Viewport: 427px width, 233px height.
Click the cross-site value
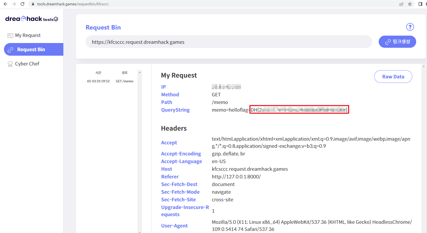pyautogui.click(x=222, y=199)
